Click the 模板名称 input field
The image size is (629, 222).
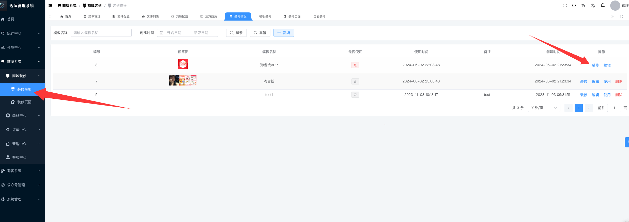pyautogui.click(x=101, y=33)
